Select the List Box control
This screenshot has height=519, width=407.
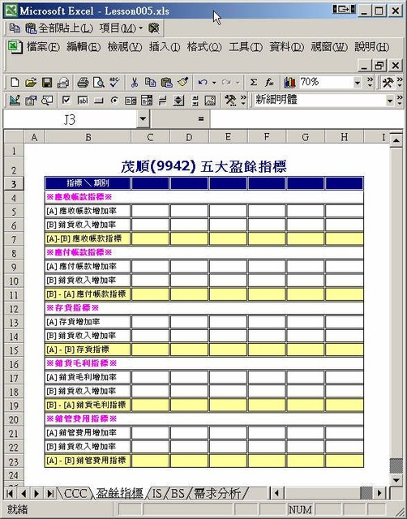pos(131,100)
